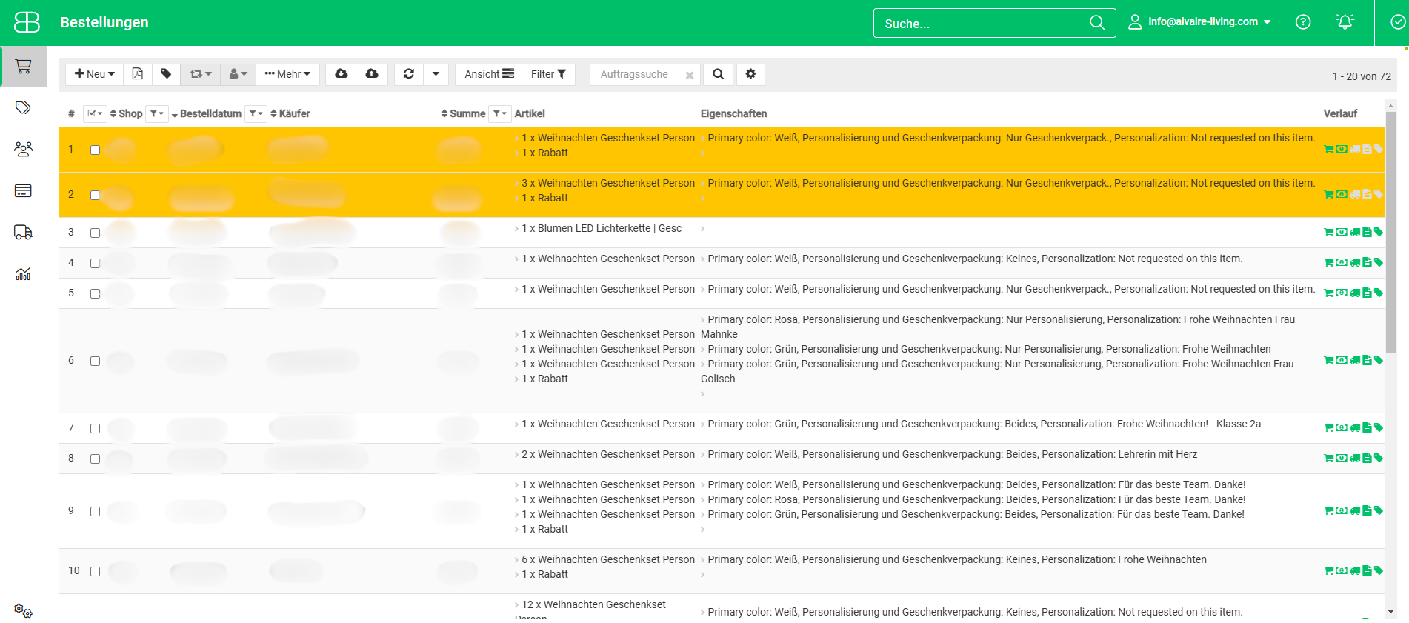Click the cloud download toolbar icon
The width and height of the screenshot is (1409, 623).
coord(341,74)
